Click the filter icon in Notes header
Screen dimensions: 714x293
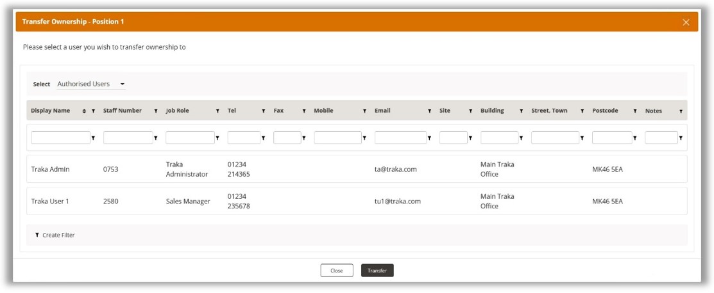681,111
